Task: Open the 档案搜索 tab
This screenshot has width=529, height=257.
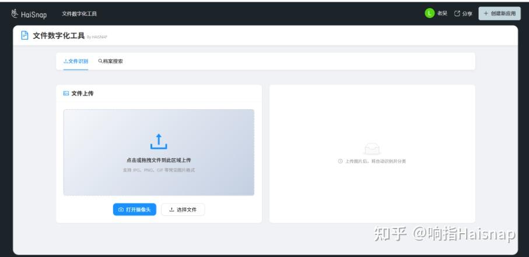Action: pos(111,61)
